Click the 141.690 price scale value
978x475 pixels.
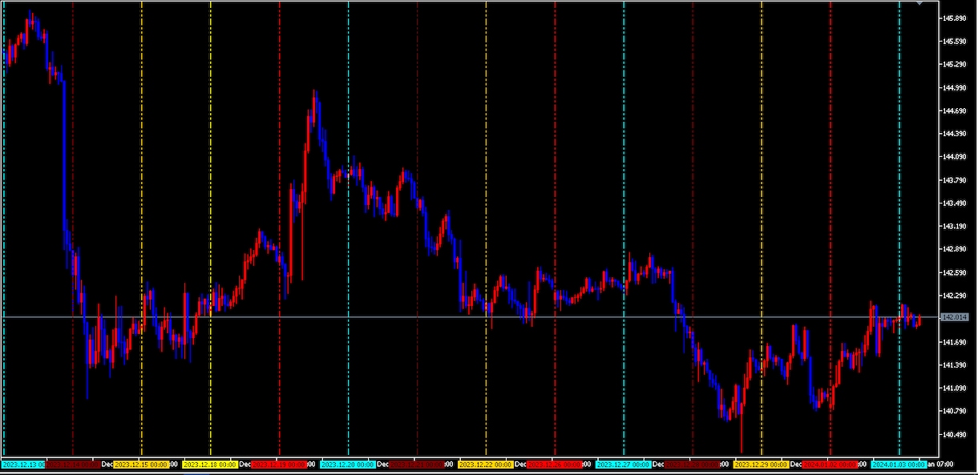(955, 343)
